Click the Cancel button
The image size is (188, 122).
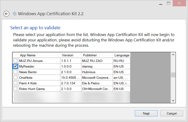tap(172, 114)
